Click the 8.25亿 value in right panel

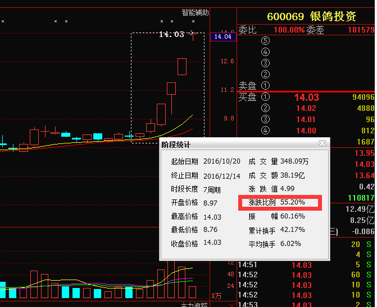pyautogui.click(x=362, y=220)
